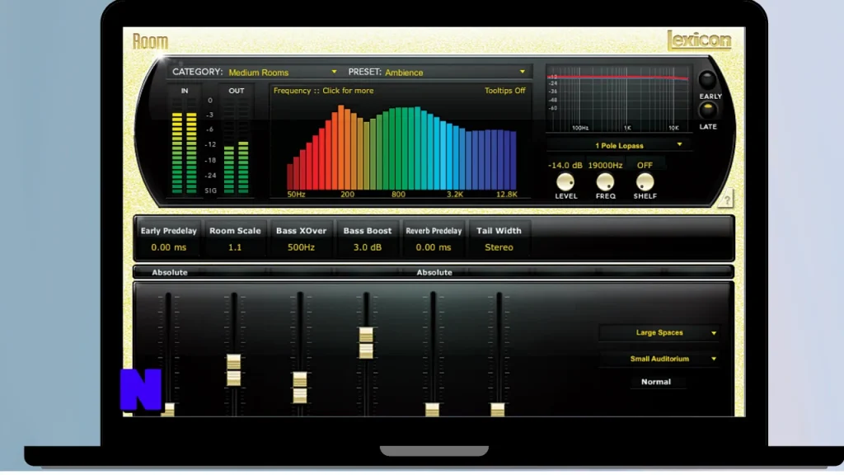Screen dimensions: 844x475
Task: Click the 500Hz Bass XOver value
Action: 301,247
